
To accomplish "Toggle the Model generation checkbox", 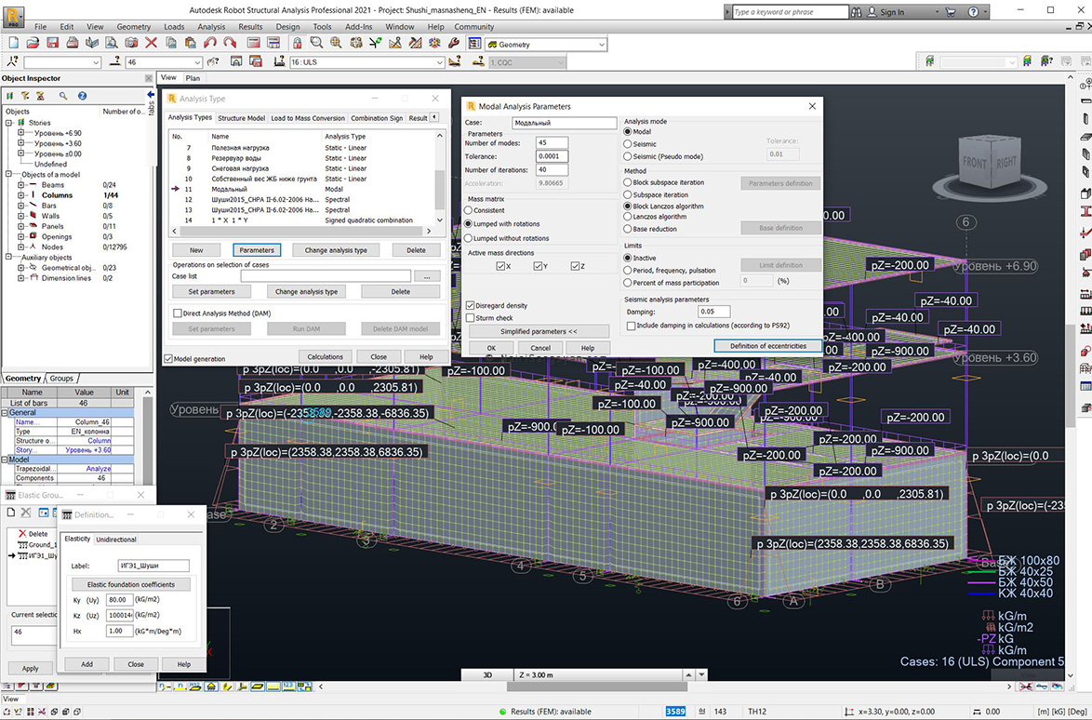I will (167, 359).
